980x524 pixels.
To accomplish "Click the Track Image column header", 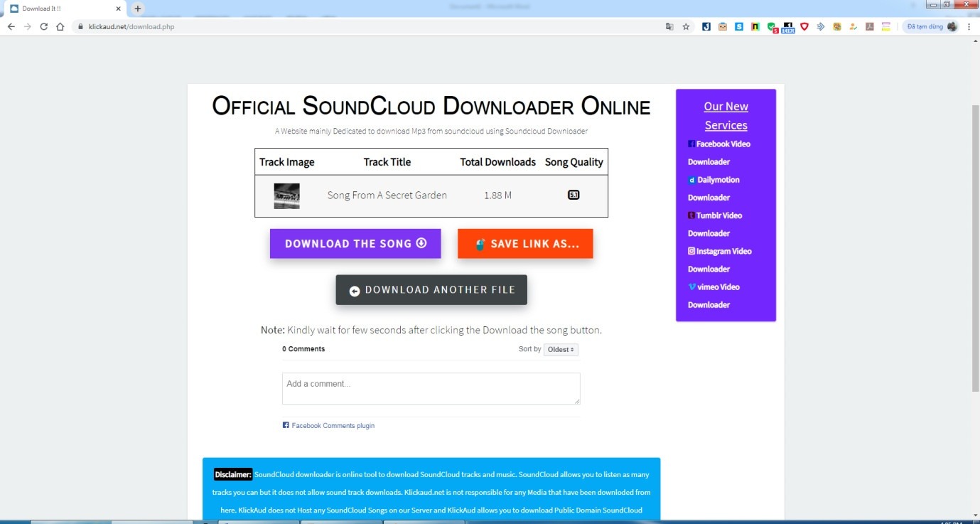I will pos(286,161).
